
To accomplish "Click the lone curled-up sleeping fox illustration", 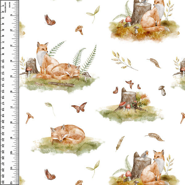I will [68, 134].
